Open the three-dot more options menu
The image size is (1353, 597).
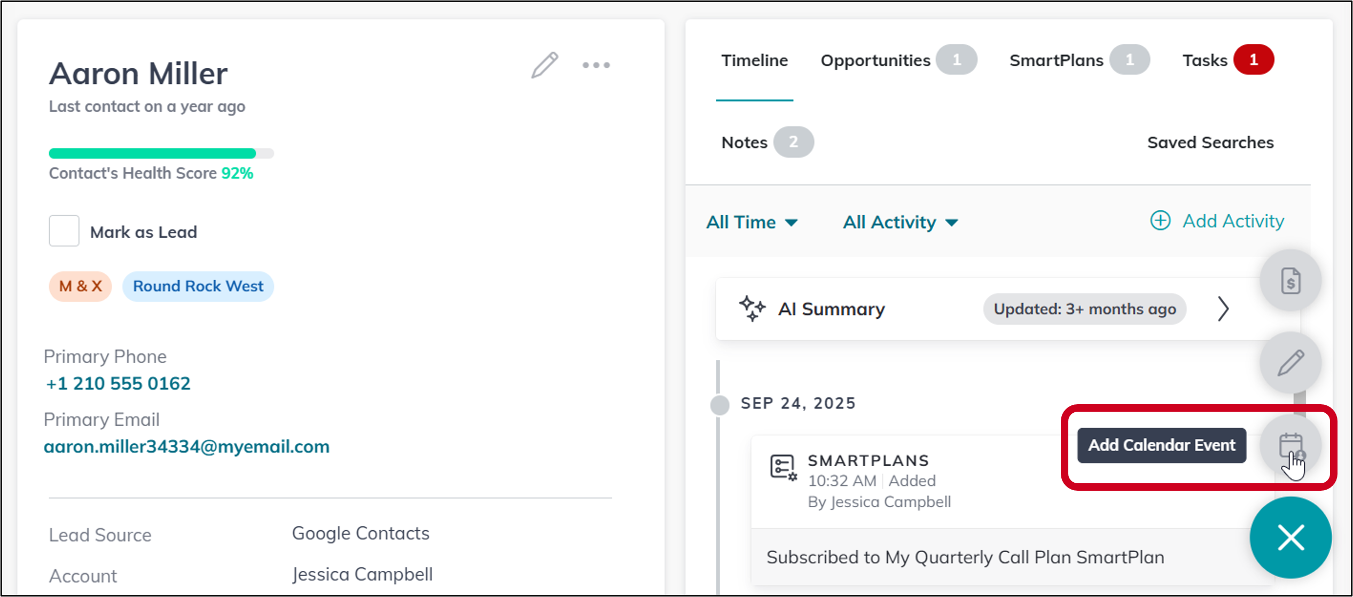pos(596,65)
